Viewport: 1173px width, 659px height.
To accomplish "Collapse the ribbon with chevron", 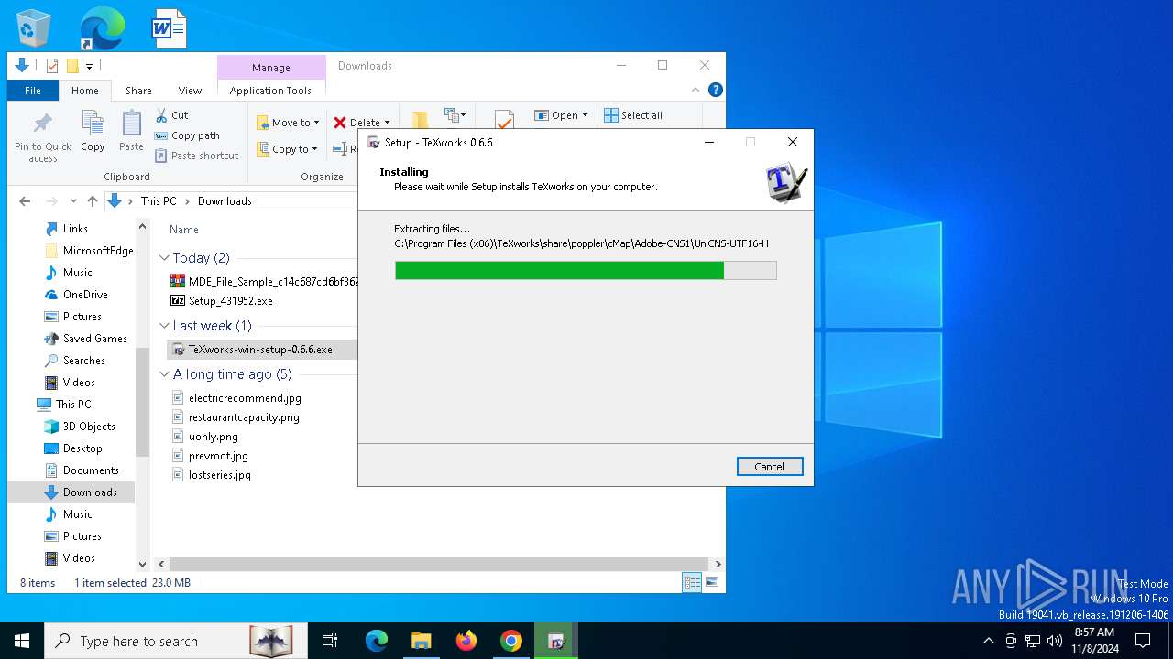I will pyautogui.click(x=696, y=90).
